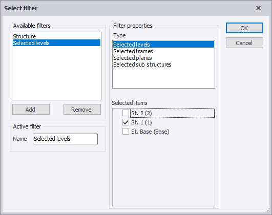
Task: Uncheck the St. 1 (1) checkbox
Action: (125, 122)
